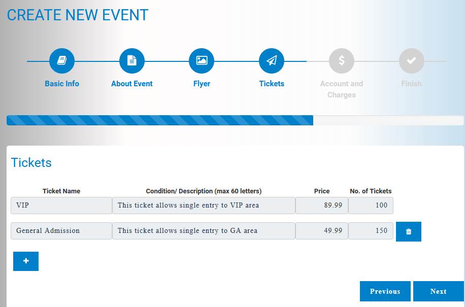
Task: Click the Finish checkmark icon
Action: [411, 60]
